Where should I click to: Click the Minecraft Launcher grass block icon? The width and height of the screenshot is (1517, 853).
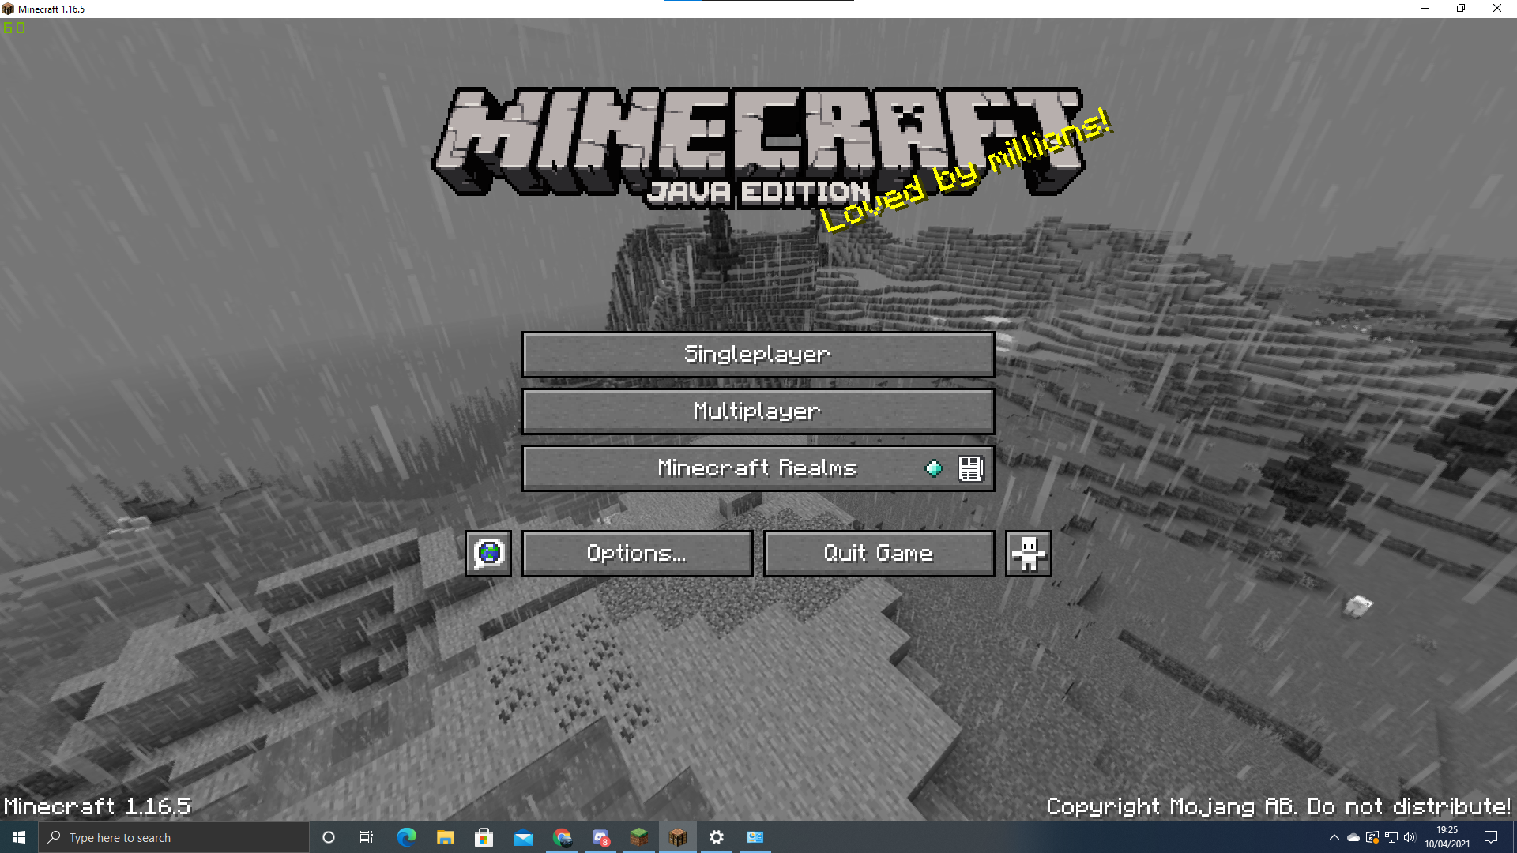coord(639,837)
